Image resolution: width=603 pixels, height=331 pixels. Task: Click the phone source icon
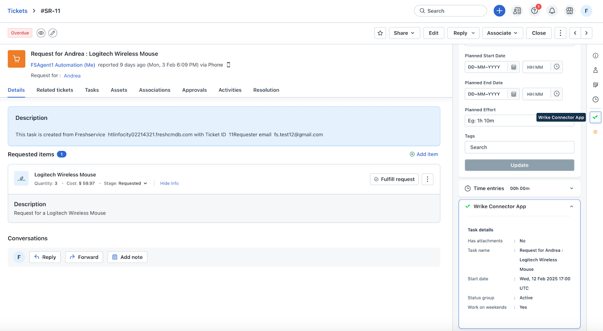[228, 65]
